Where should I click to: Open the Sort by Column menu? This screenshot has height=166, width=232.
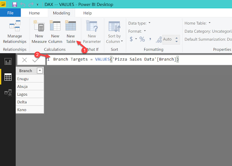115,32
